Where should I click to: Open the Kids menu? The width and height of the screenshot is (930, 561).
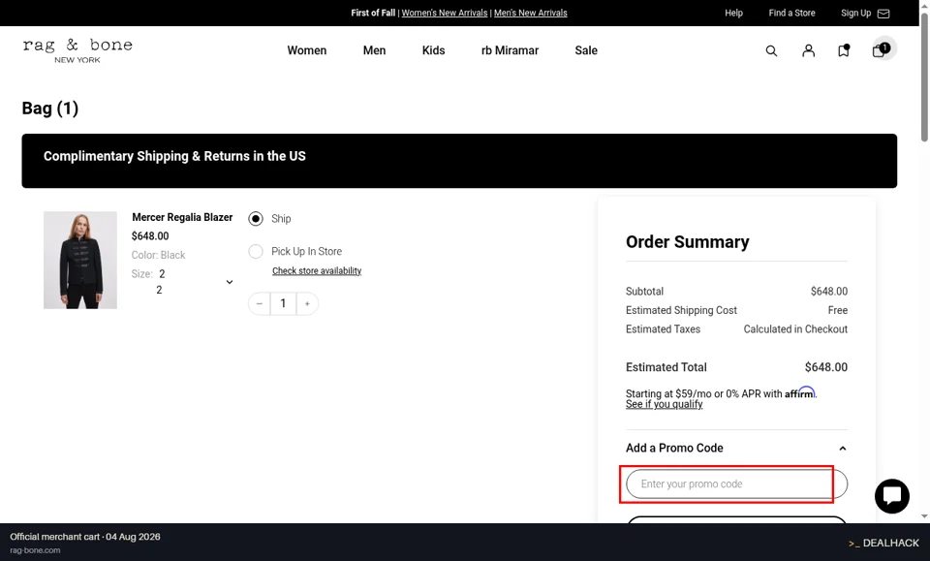coord(434,50)
